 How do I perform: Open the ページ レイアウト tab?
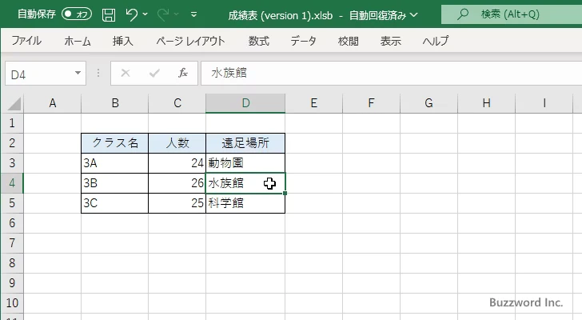click(190, 41)
